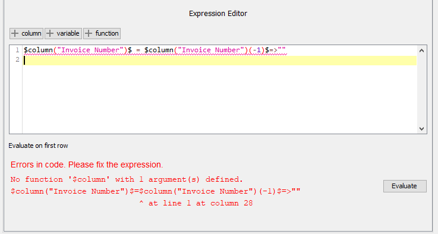This screenshot has height=234, width=438.
Task: Click the blank area below the expression lines
Action: [220, 99]
